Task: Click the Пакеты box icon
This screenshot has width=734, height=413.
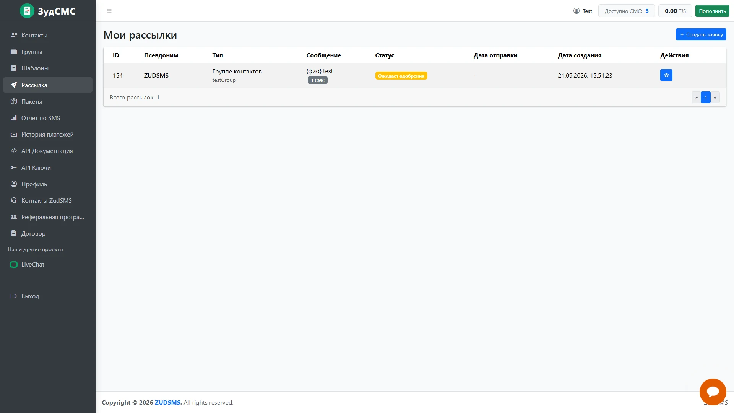Action: [x=14, y=101]
